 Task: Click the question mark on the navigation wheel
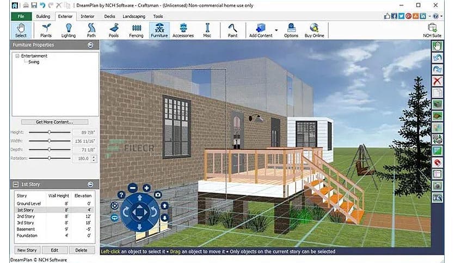coord(121,195)
